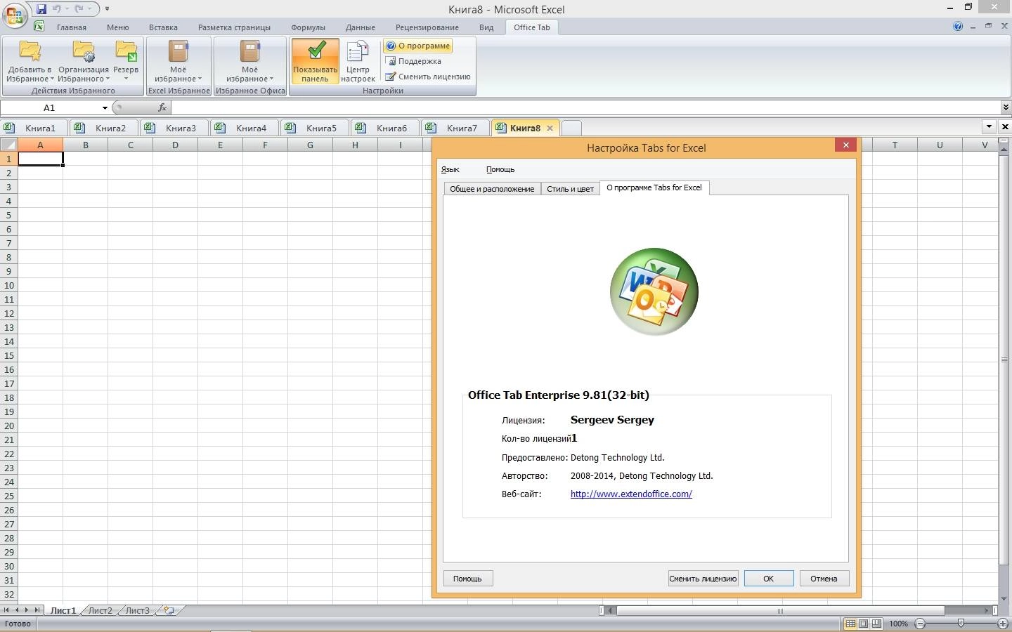Screen dimensions: 1012x632
Task: Click the zoom slider handle
Action: tap(961, 624)
